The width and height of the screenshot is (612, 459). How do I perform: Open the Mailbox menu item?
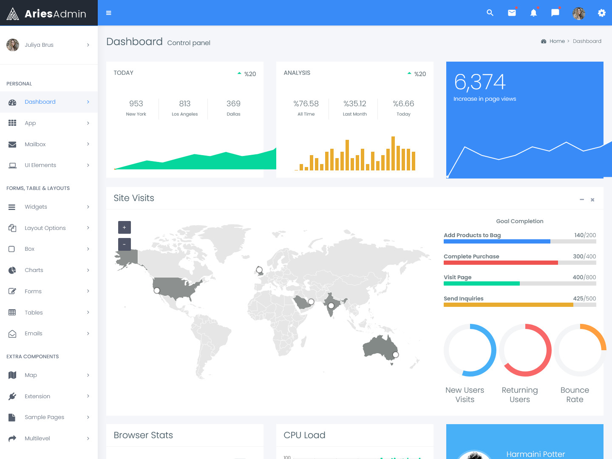tap(49, 144)
